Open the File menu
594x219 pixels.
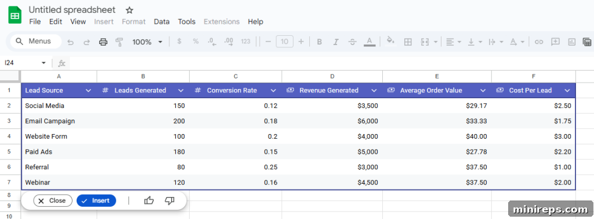[35, 21]
